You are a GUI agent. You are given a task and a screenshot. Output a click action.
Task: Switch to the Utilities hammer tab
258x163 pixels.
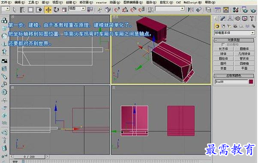coord(252,19)
